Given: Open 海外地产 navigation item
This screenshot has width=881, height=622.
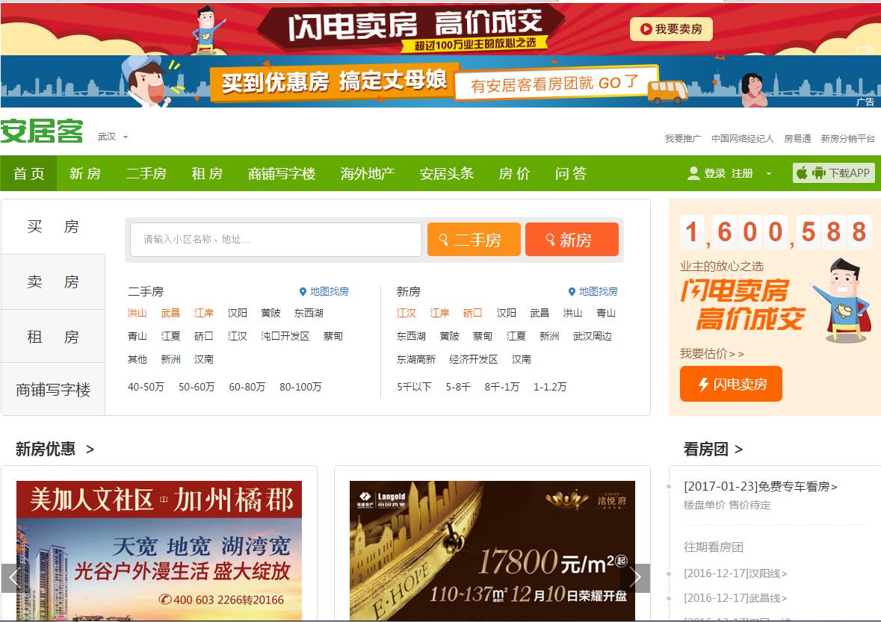Looking at the screenshot, I should point(368,173).
